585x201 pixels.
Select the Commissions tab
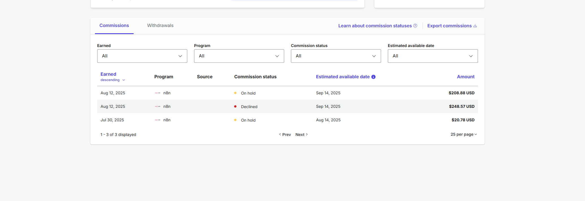point(114,26)
